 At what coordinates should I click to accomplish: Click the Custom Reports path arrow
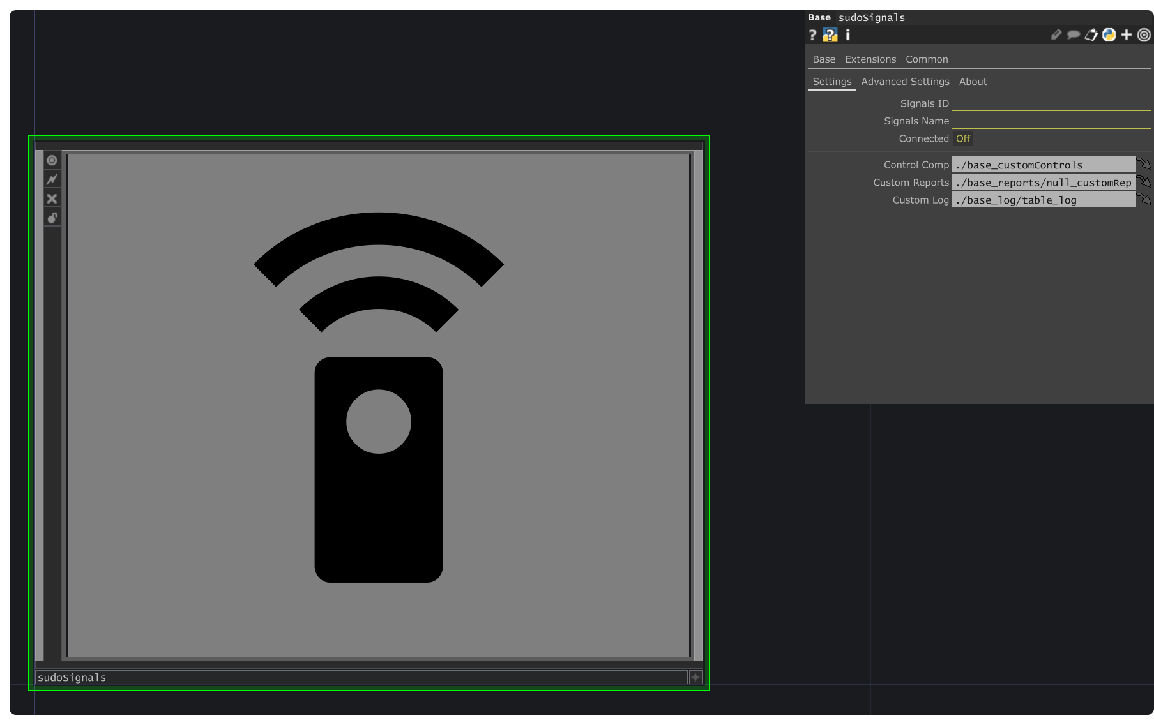pyautogui.click(x=1144, y=183)
